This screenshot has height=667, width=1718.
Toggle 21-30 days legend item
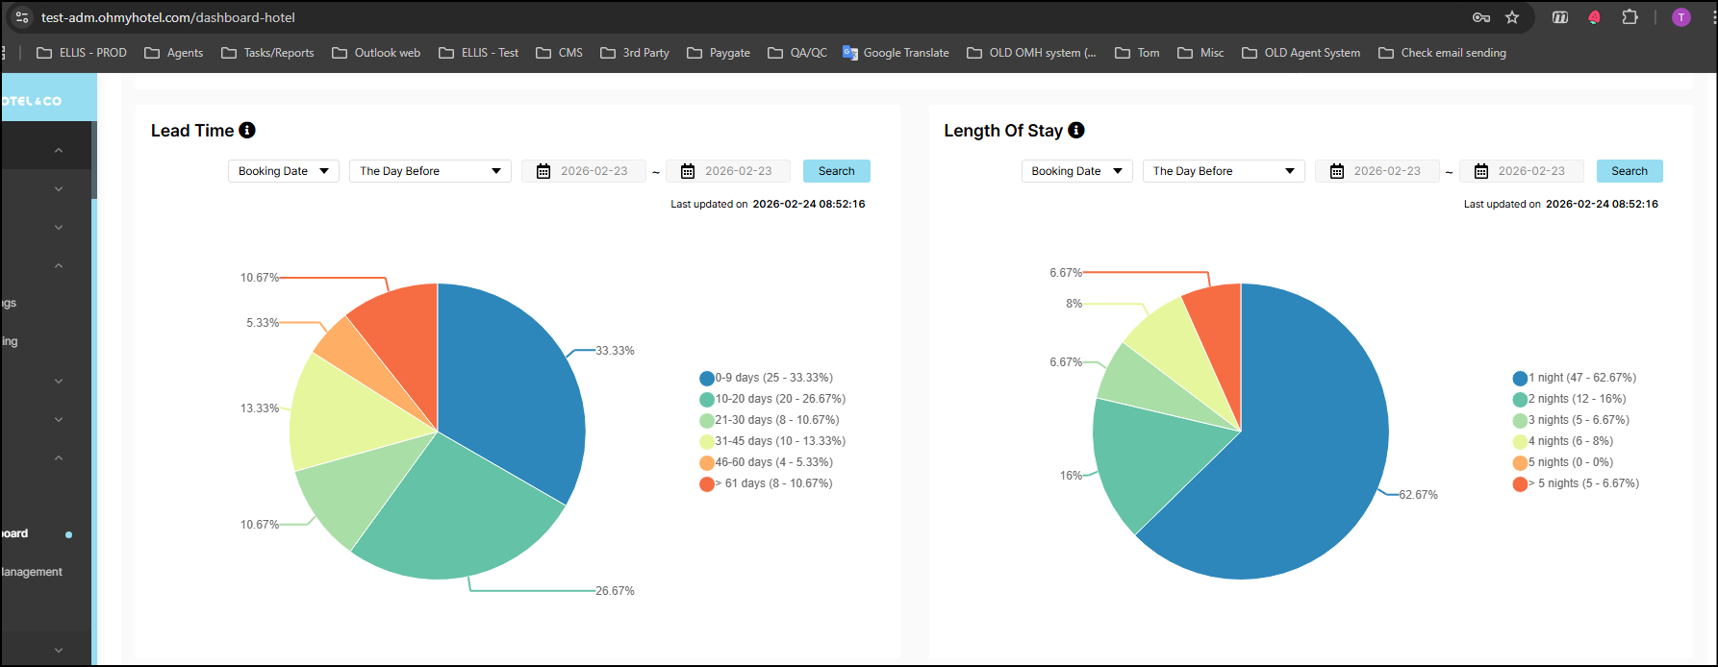tap(770, 420)
